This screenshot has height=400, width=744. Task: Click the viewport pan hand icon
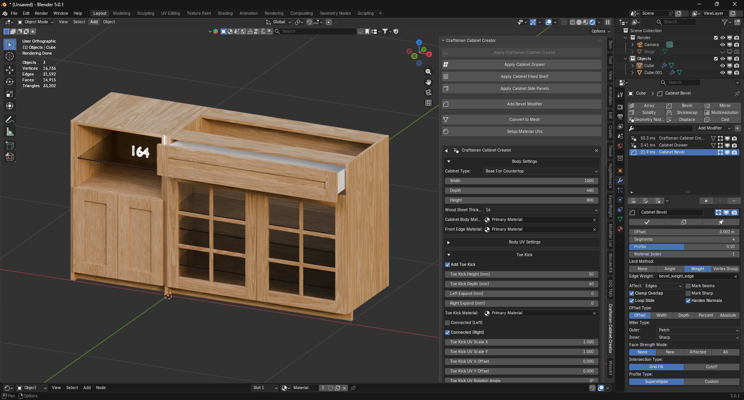tap(428, 82)
